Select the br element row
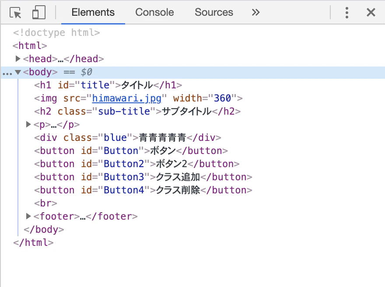Image resolution: width=385 pixels, height=287 pixels. point(45,203)
